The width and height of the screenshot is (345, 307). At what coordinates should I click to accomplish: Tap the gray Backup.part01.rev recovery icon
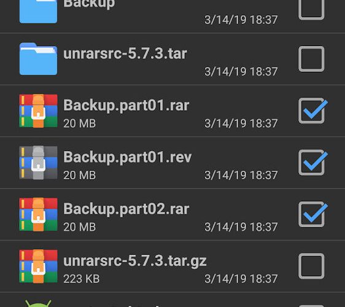point(38,163)
